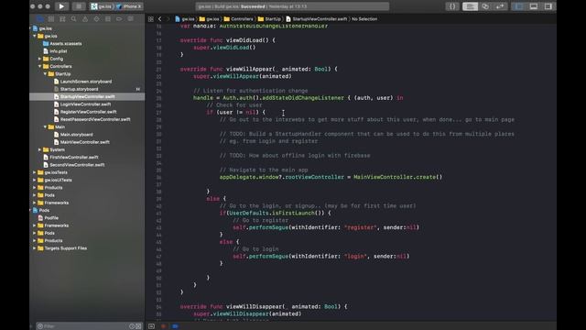Show the find navigator magnifier tab
Screen dimensions: 586x330
tap(73, 18)
